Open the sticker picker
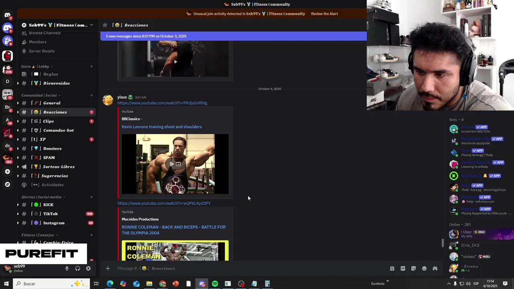Screen dimensions: 514x289 point(414,268)
